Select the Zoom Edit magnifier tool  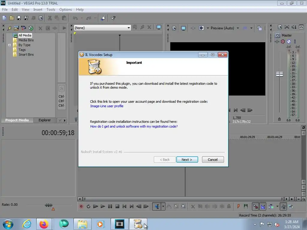click(x=183, y=206)
